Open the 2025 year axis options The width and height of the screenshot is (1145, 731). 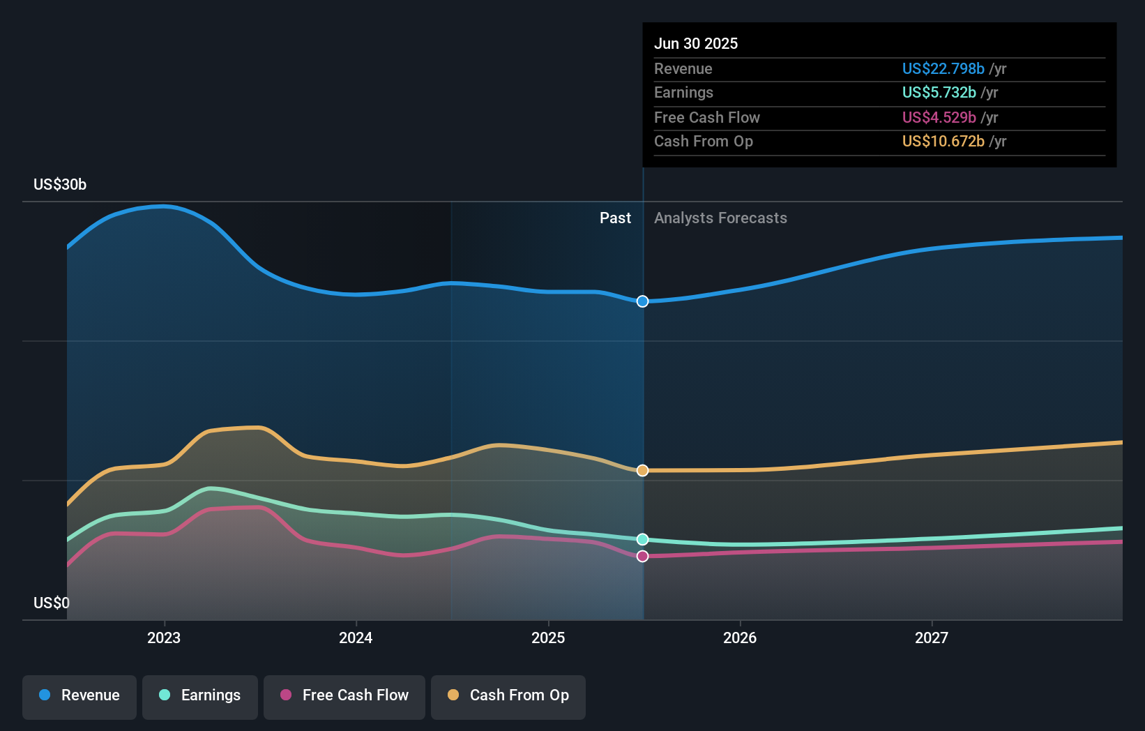pyautogui.click(x=548, y=637)
